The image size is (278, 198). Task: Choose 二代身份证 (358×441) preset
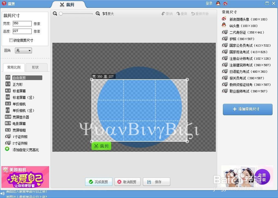(243, 32)
